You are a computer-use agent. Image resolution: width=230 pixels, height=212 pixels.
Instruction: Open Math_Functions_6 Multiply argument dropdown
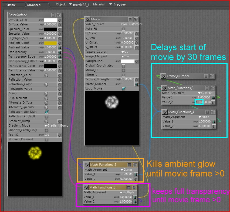(x=127, y=192)
